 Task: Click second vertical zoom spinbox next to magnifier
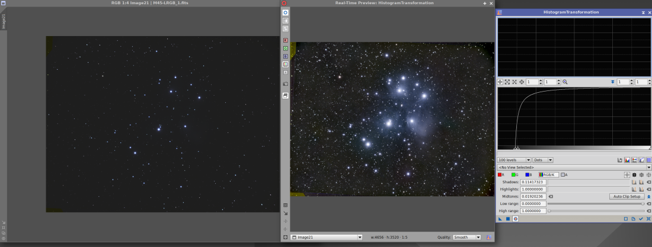click(x=550, y=82)
